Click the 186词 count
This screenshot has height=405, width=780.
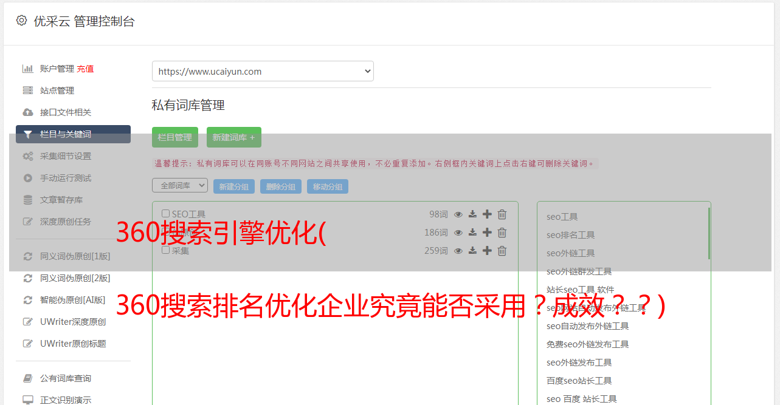point(436,233)
